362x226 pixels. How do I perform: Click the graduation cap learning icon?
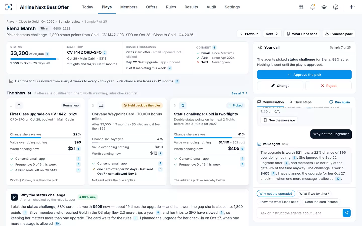[x=324, y=7]
